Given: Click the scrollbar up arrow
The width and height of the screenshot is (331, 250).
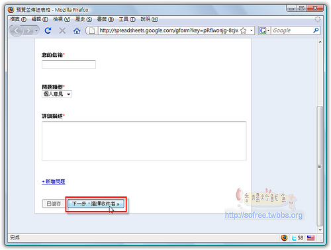Looking at the screenshot, I should tap(320, 42).
